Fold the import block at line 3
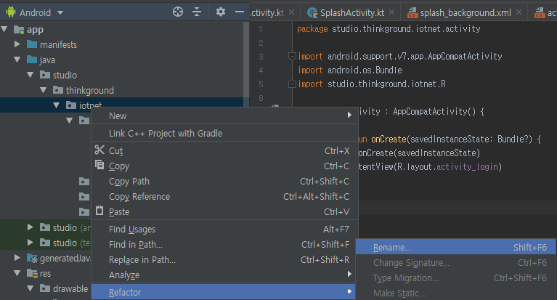The width and height of the screenshot is (557, 300). 292,56
